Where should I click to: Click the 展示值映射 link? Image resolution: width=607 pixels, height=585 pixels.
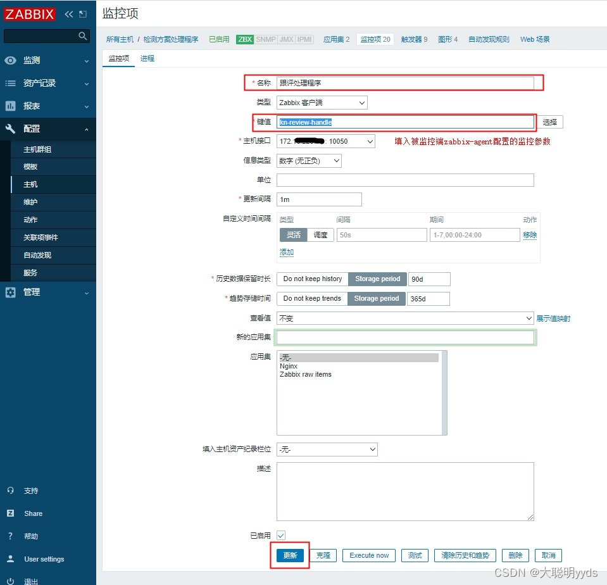553,318
